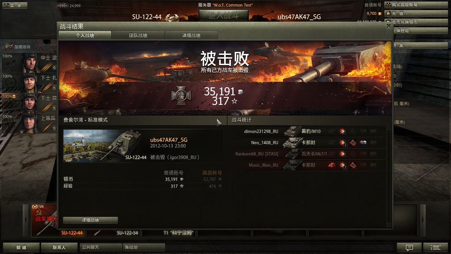
Task: Advance the tank carousel with right arrow
Action: [422, 220]
